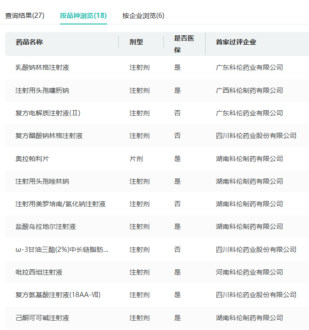Switch to the 查询结果(27) tab
This screenshot has width=309, height=330.
[x=24, y=16]
